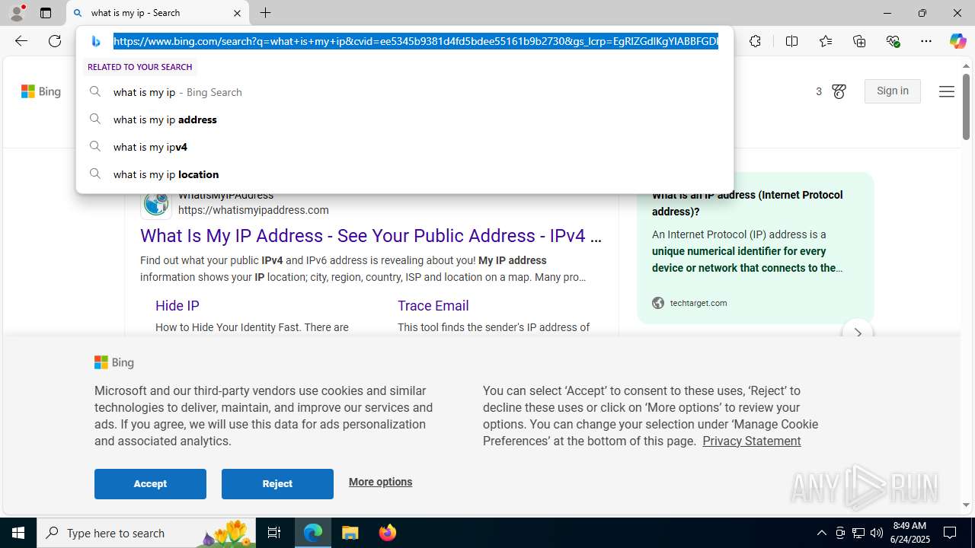Open Bing hamburger settings menu
Viewport: 975px width, 548px height.
(946, 91)
